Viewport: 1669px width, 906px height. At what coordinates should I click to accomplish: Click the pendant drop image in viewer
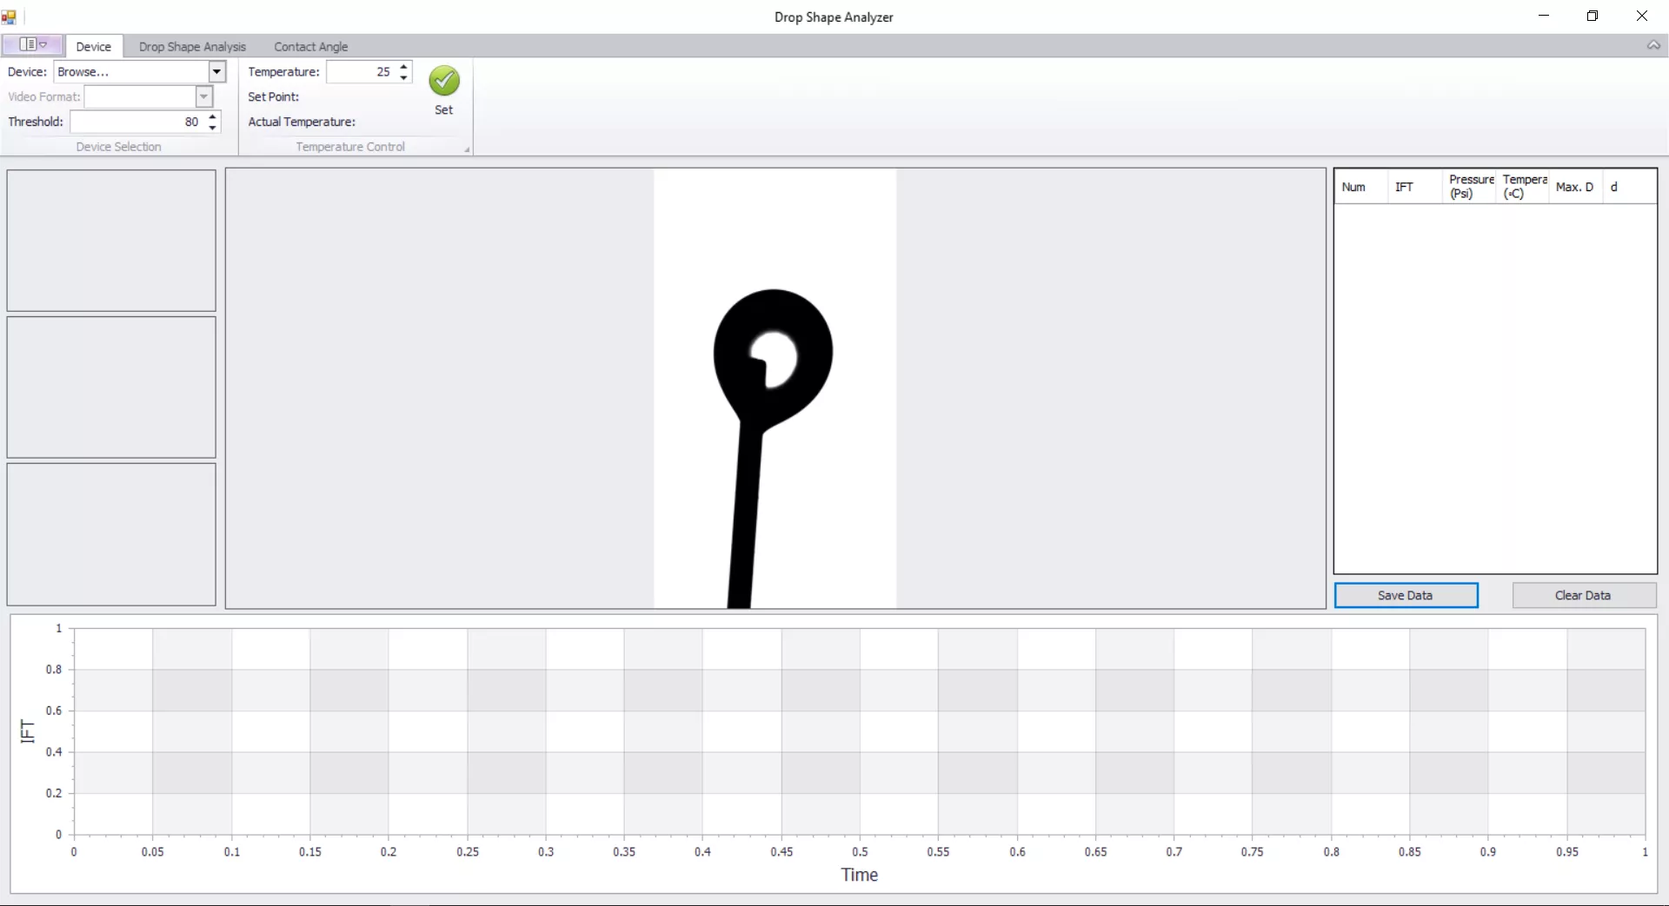775,388
